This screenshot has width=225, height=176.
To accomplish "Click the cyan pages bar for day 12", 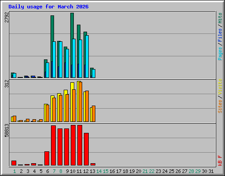I will (87, 56).
